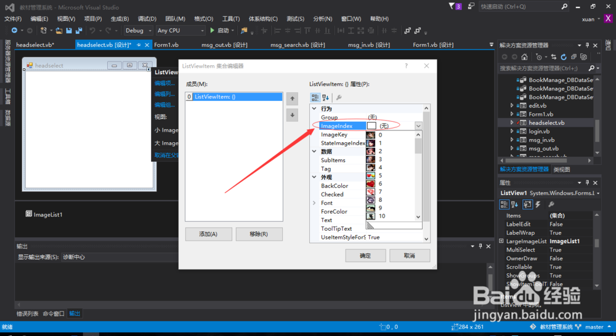Viewport: 616px width, 336px height.
Task: Open the 工具(T) menu
Action: 231,19
